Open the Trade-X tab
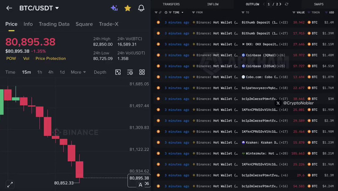338x191 pixels. pos(109,24)
